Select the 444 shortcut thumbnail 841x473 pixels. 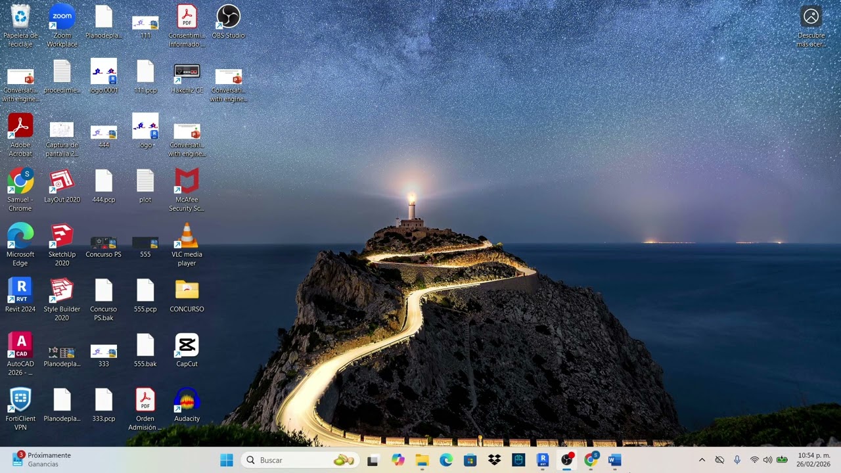(x=103, y=136)
